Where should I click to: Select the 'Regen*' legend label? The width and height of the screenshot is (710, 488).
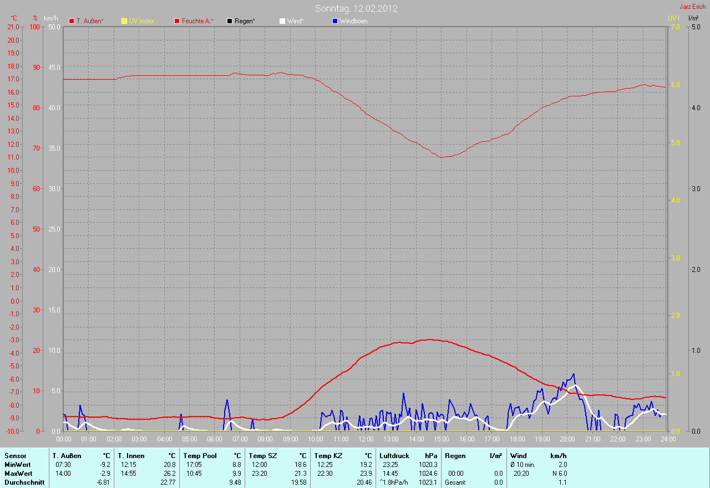245,21
